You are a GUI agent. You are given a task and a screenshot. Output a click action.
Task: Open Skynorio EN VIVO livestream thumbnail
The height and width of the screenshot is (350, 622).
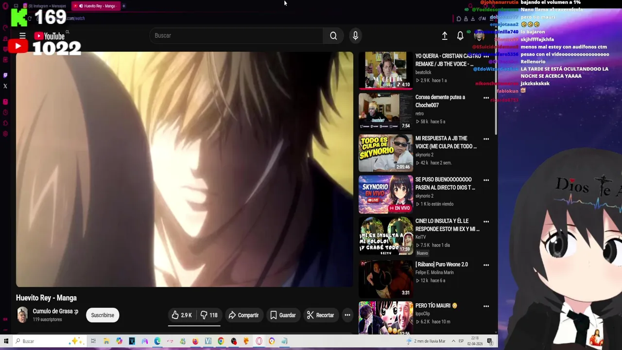[x=385, y=194]
